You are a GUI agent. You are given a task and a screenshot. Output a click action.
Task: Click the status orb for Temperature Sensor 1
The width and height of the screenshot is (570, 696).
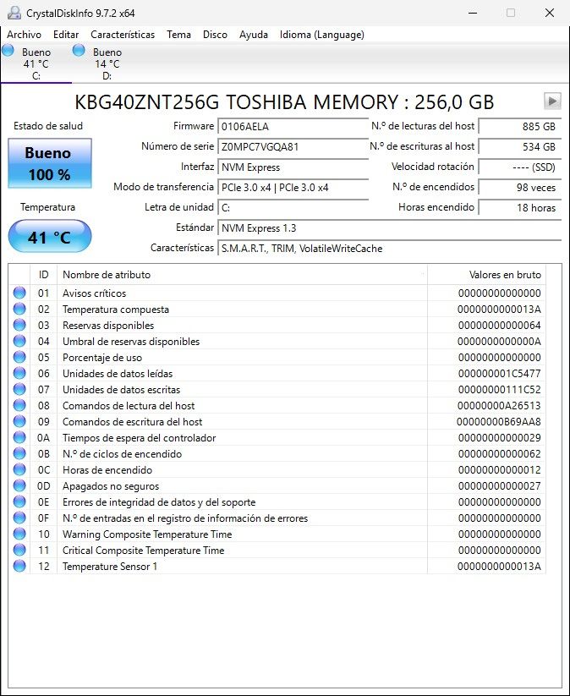[19, 566]
